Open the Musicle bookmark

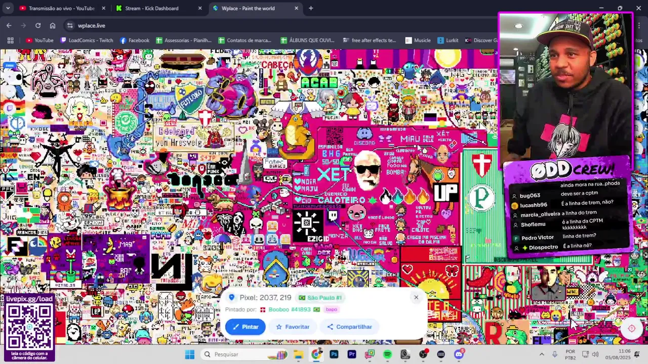coord(418,40)
